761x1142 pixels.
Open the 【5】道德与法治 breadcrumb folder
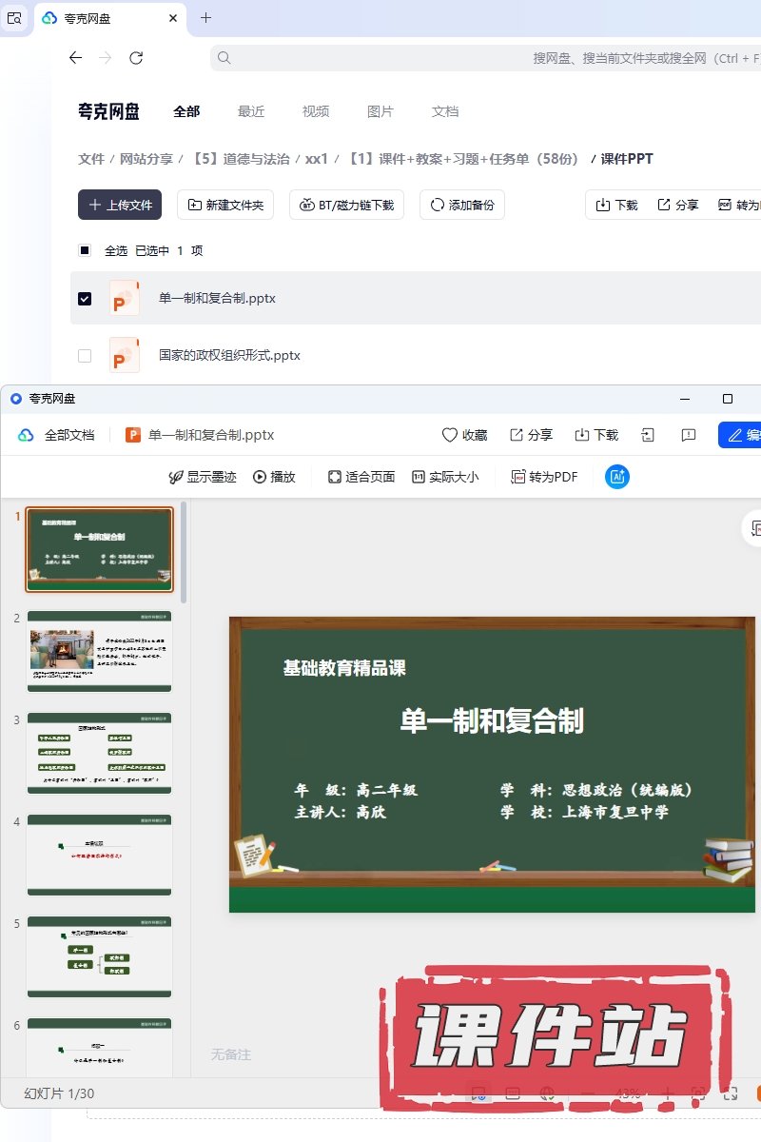coord(242,159)
